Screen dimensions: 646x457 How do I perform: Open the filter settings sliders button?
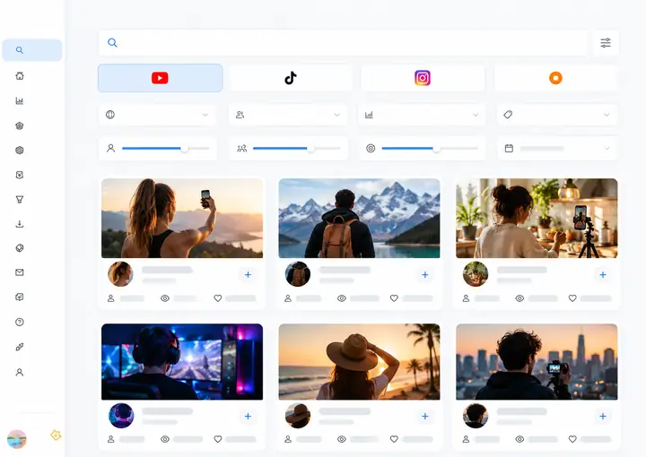606,43
